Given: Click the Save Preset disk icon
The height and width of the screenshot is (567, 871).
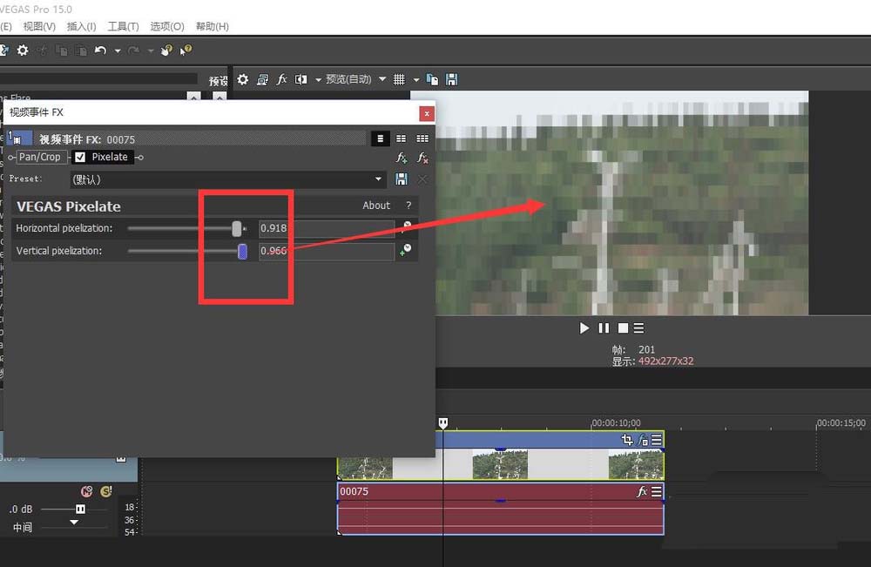Looking at the screenshot, I should point(402,179).
